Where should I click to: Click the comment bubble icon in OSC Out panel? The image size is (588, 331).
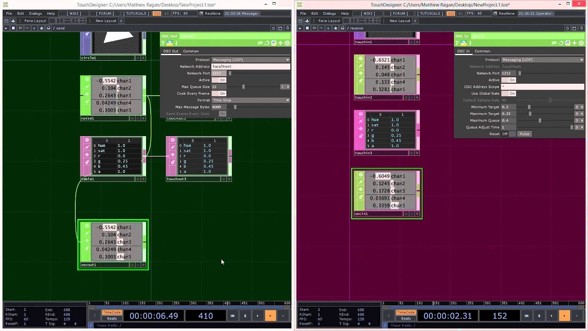point(260,43)
